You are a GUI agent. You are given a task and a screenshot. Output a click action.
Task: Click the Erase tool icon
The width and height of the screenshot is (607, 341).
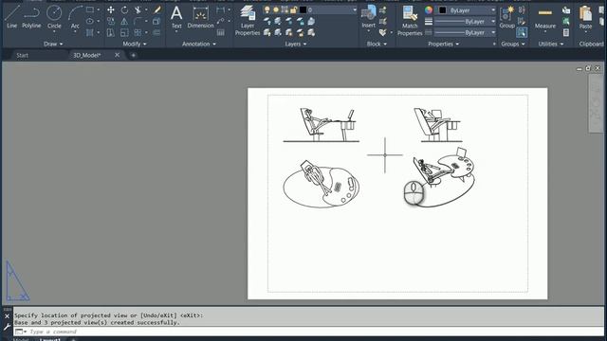156,9
